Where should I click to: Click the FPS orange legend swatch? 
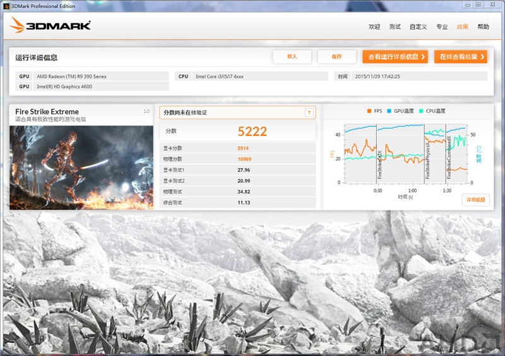[369, 111]
